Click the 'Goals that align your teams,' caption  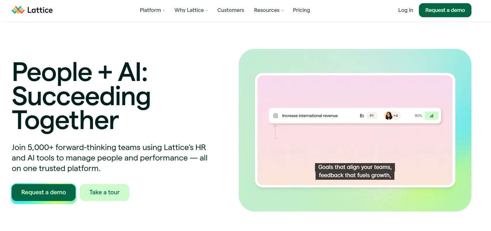click(355, 167)
